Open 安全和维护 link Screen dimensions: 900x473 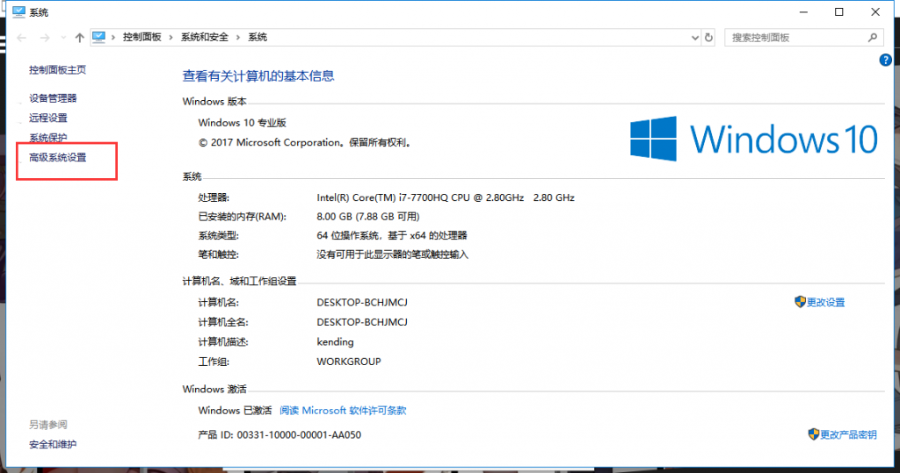pyautogui.click(x=53, y=444)
